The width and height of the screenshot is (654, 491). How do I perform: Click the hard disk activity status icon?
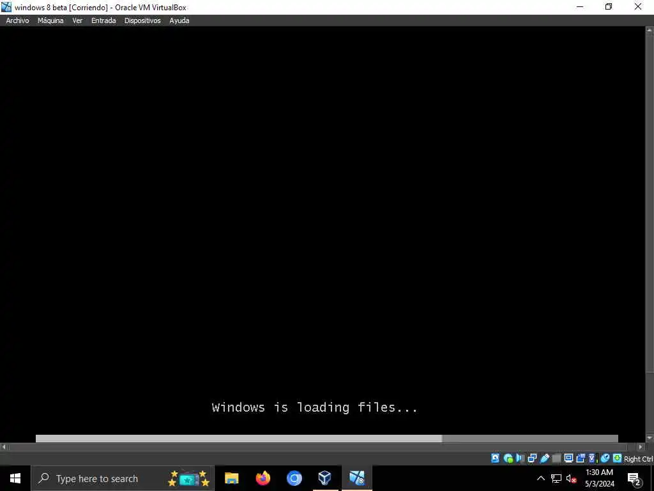coord(495,458)
